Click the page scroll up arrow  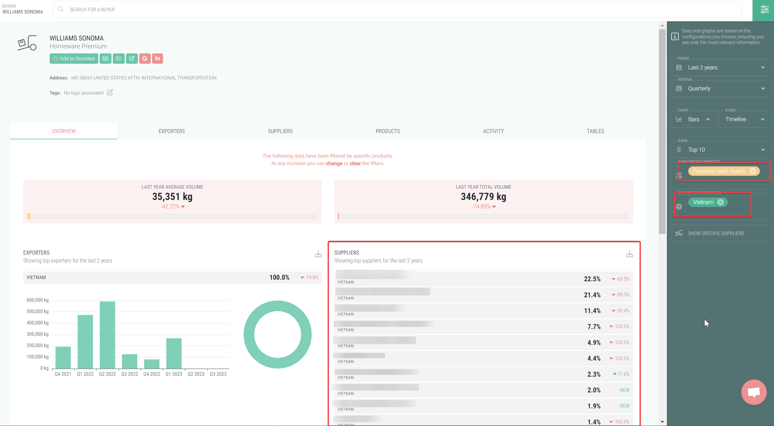pos(662,25)
